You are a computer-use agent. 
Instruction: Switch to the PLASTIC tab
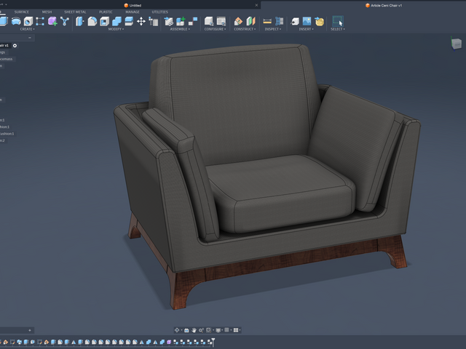(106, 12)
